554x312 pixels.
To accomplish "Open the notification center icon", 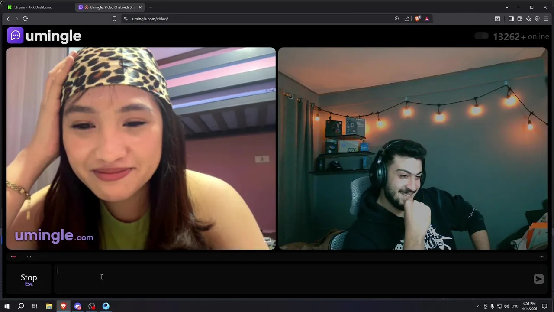I will tap(545, 306).
